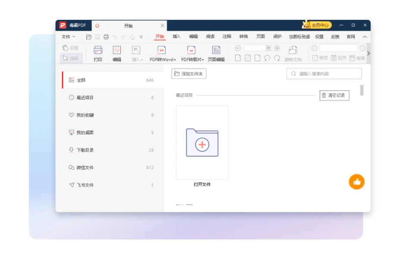Viewport: 405px width, 261px height.
Task: Click the zoom in plus icon
Action: pyautogui.click(x=277, y=48)
